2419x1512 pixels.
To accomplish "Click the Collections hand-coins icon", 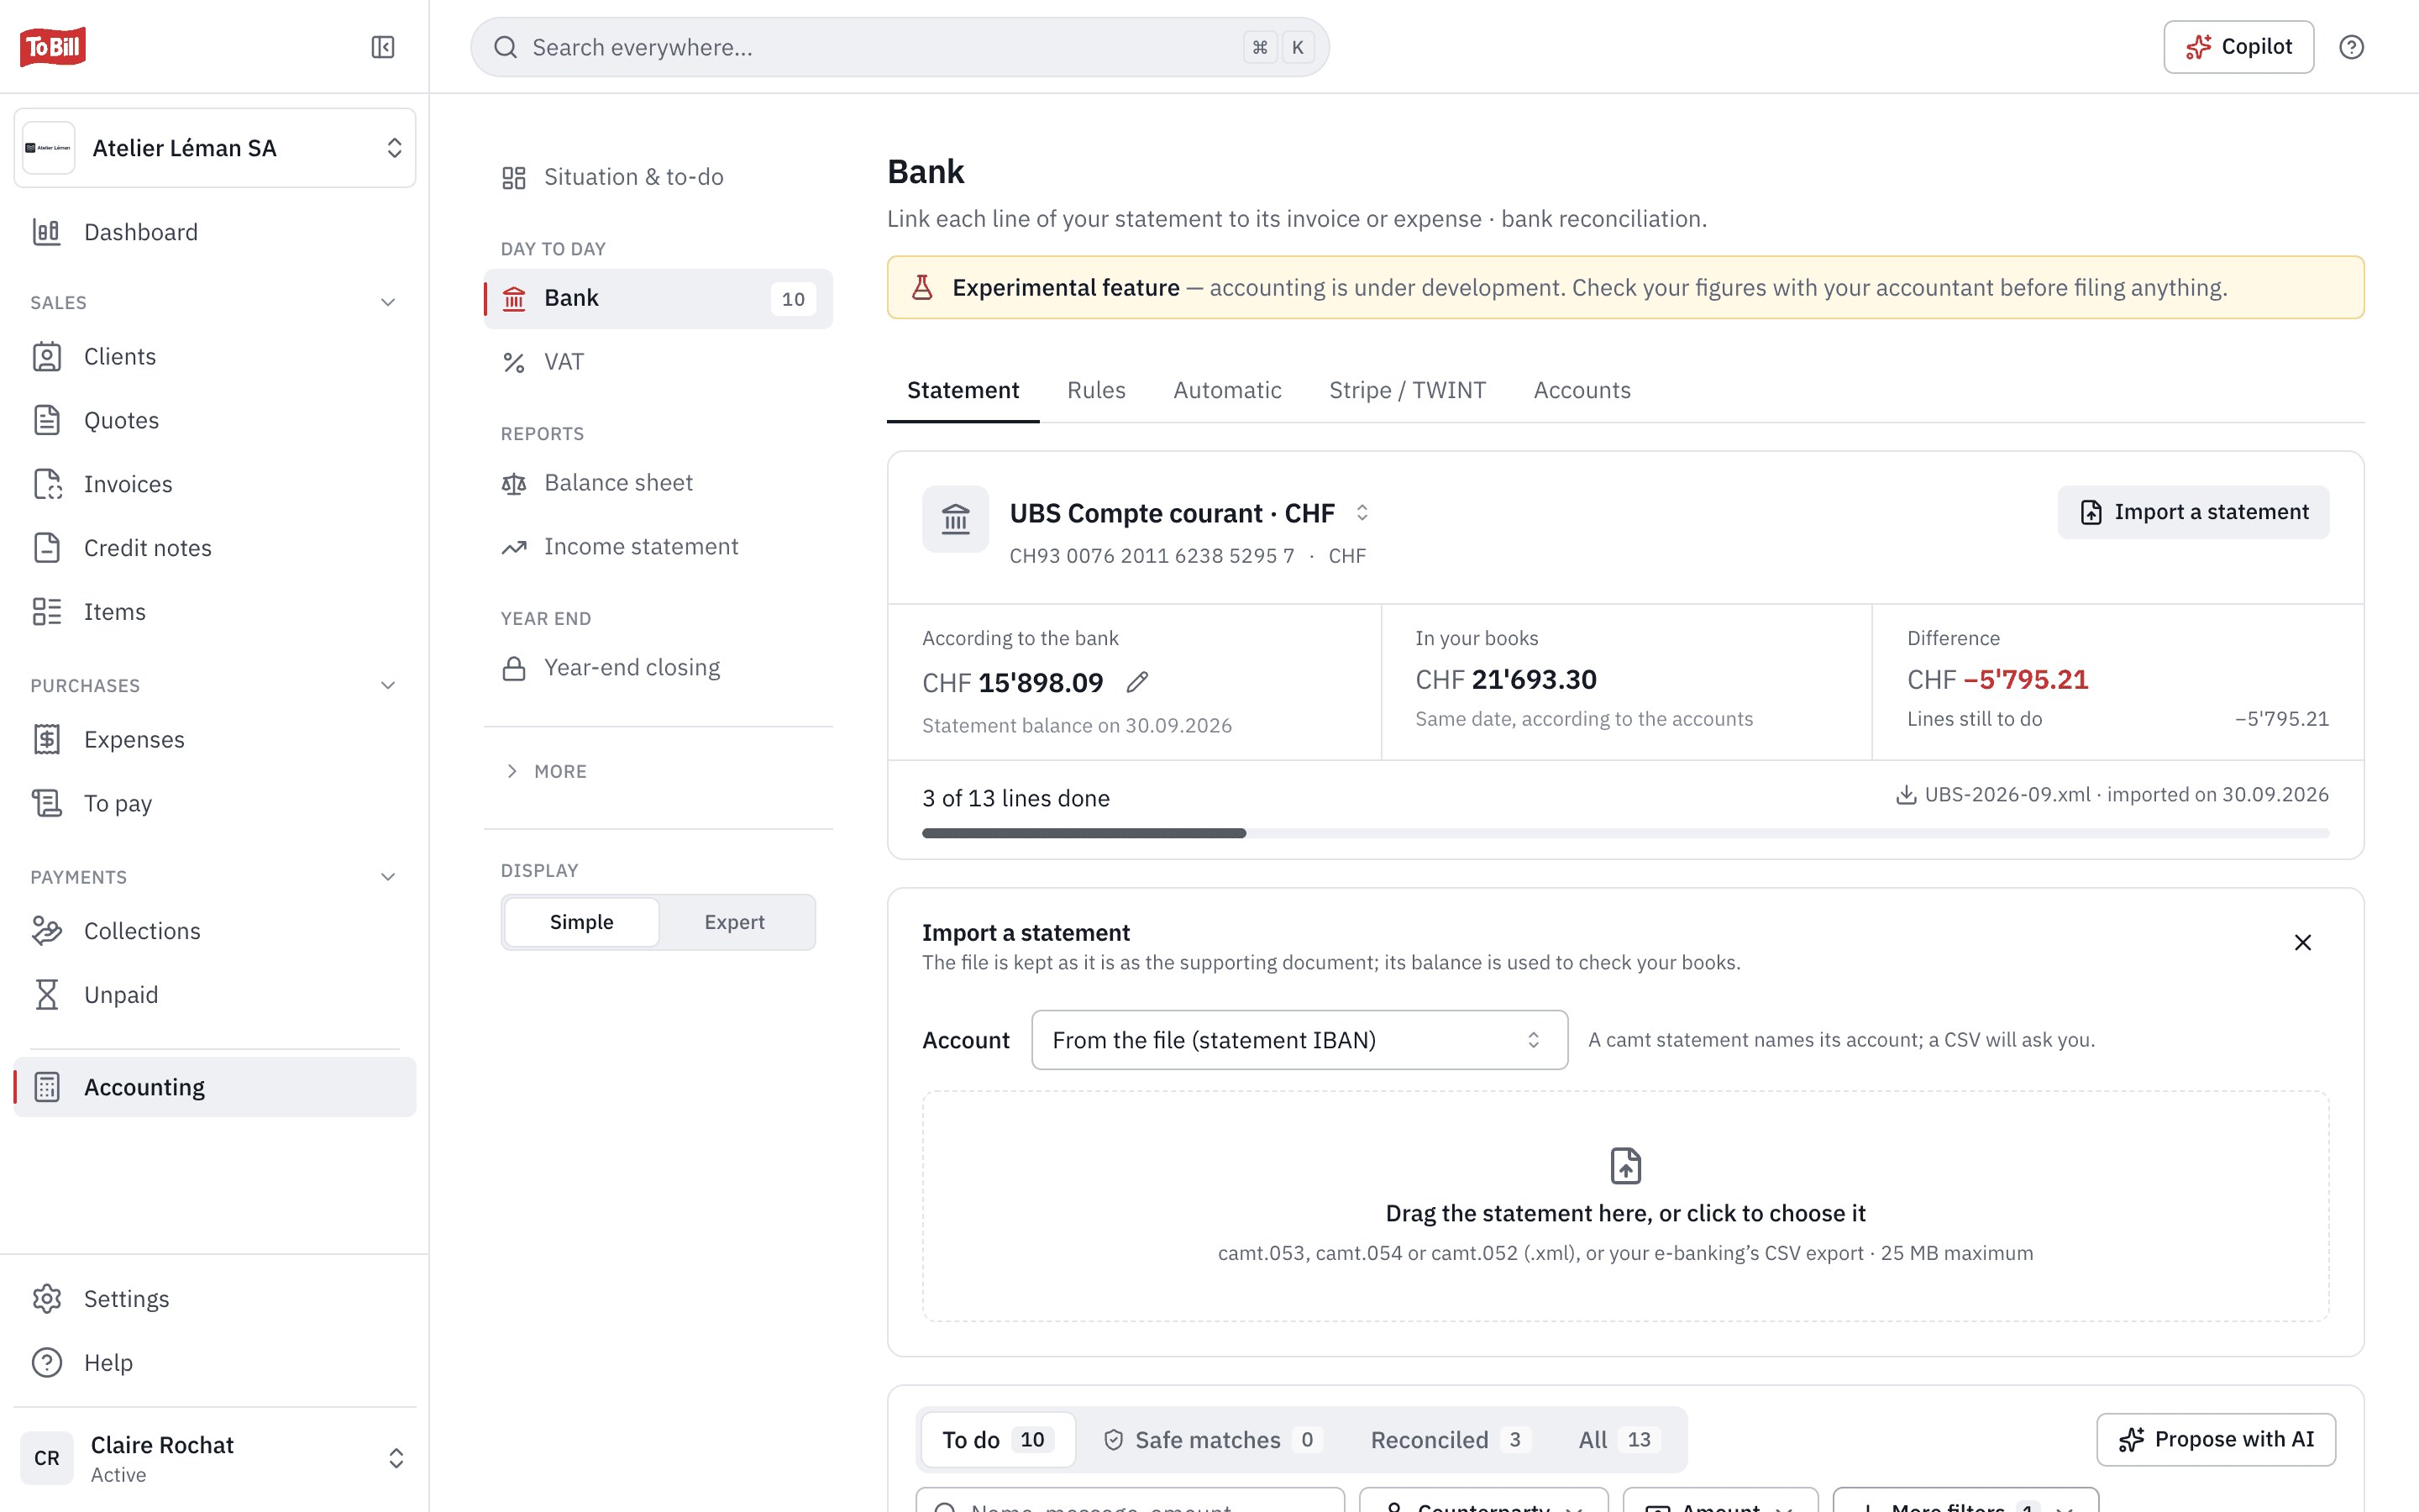I will coord(47,931).
